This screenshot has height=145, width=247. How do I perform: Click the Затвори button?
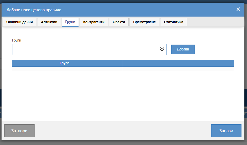coord(19,131)
